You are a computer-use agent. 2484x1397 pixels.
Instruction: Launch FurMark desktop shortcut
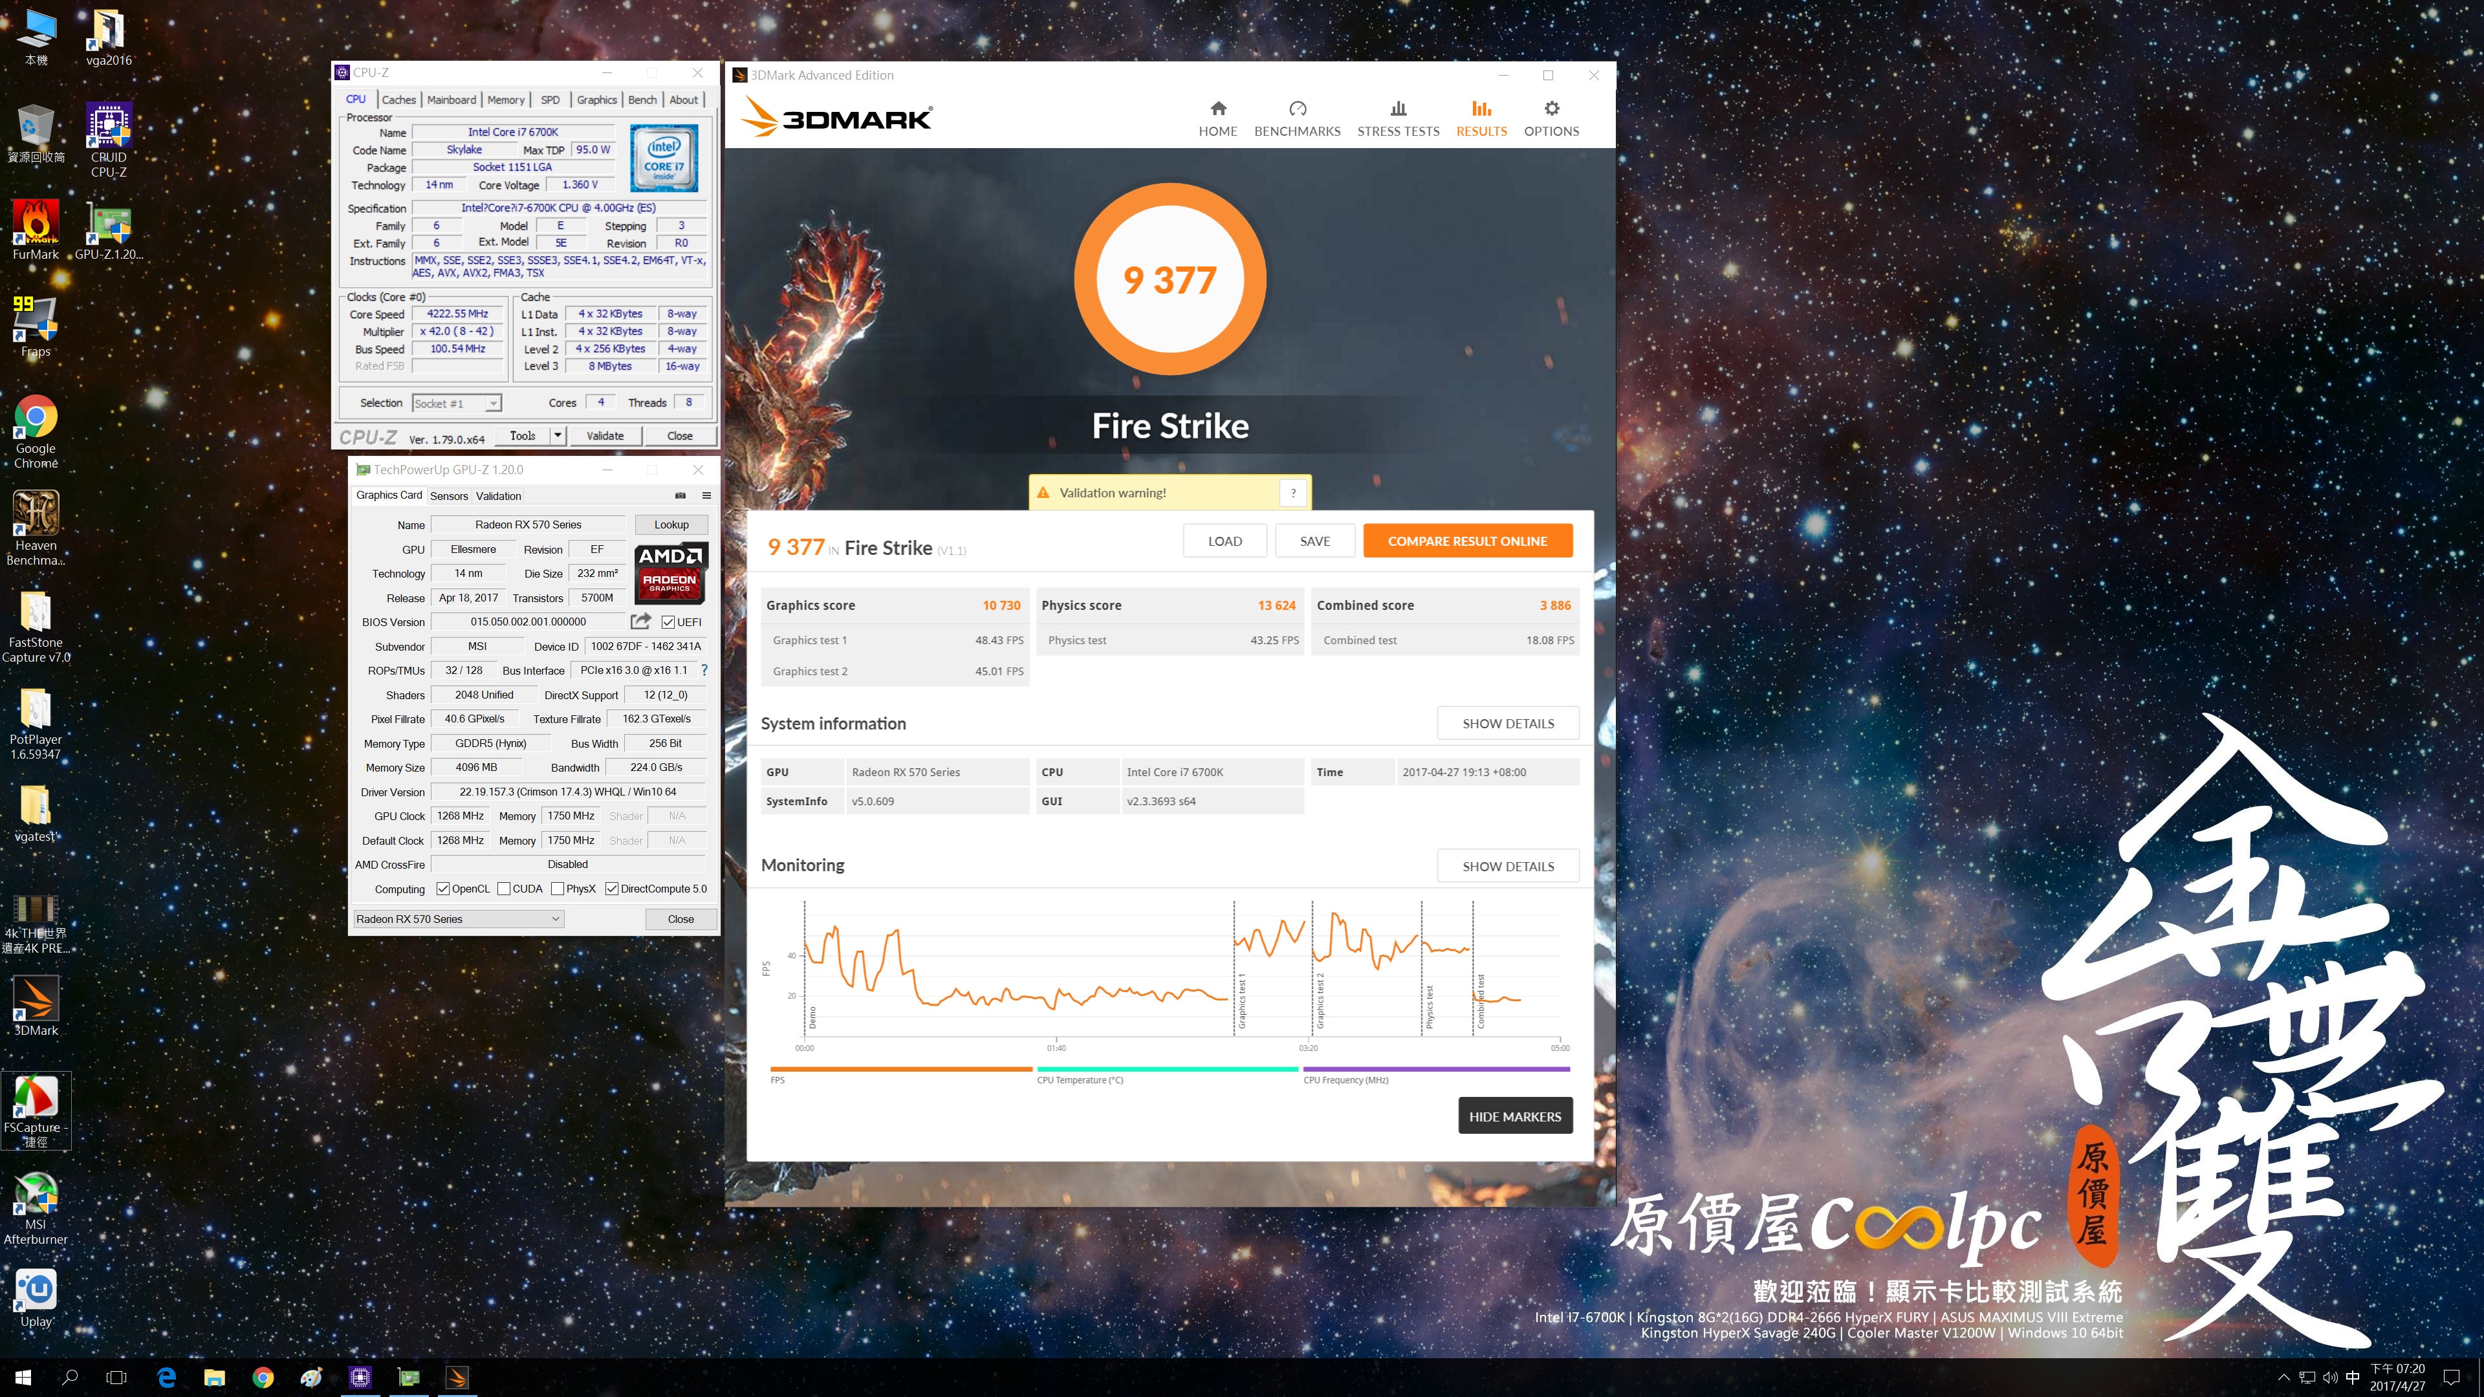click(36, 230)
